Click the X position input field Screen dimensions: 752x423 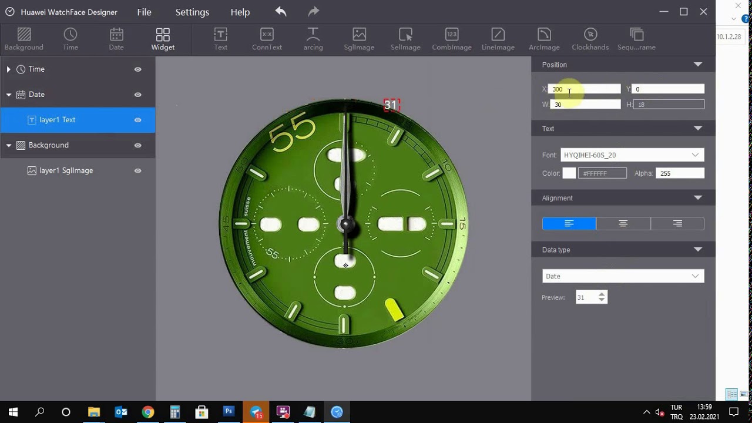click(x=585, y=89)
